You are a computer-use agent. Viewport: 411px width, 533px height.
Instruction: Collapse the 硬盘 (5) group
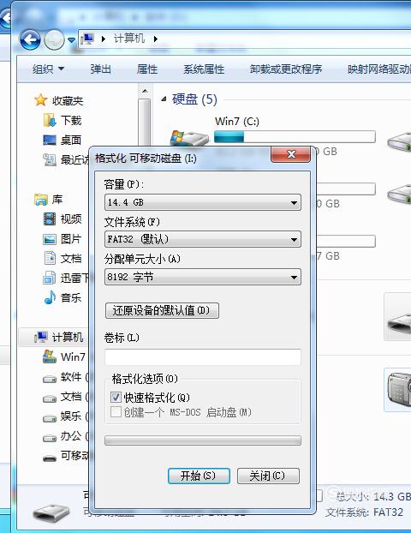pos(164,99)
